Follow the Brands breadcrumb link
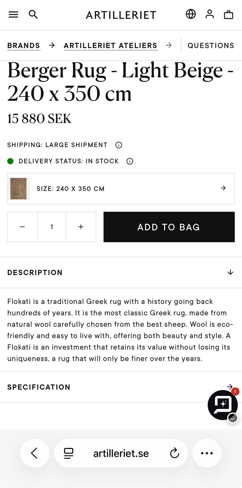242x488 pixels. [x=24, y=46]
